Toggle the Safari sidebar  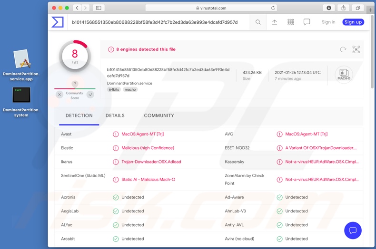click(x=99, y=8)
